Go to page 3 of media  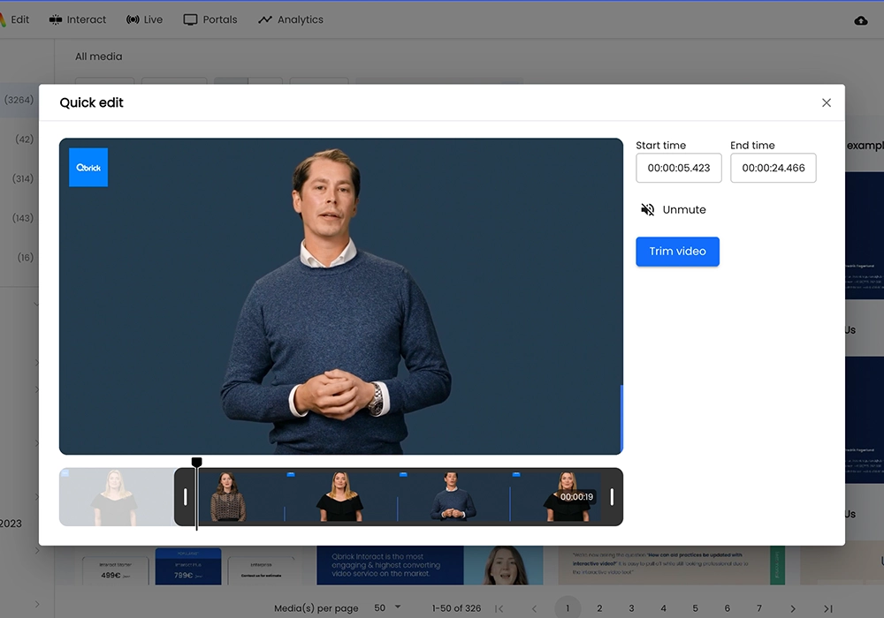point(631,608)
